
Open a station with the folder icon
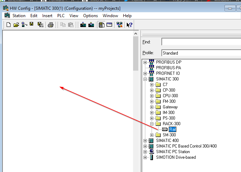point(16,24)
